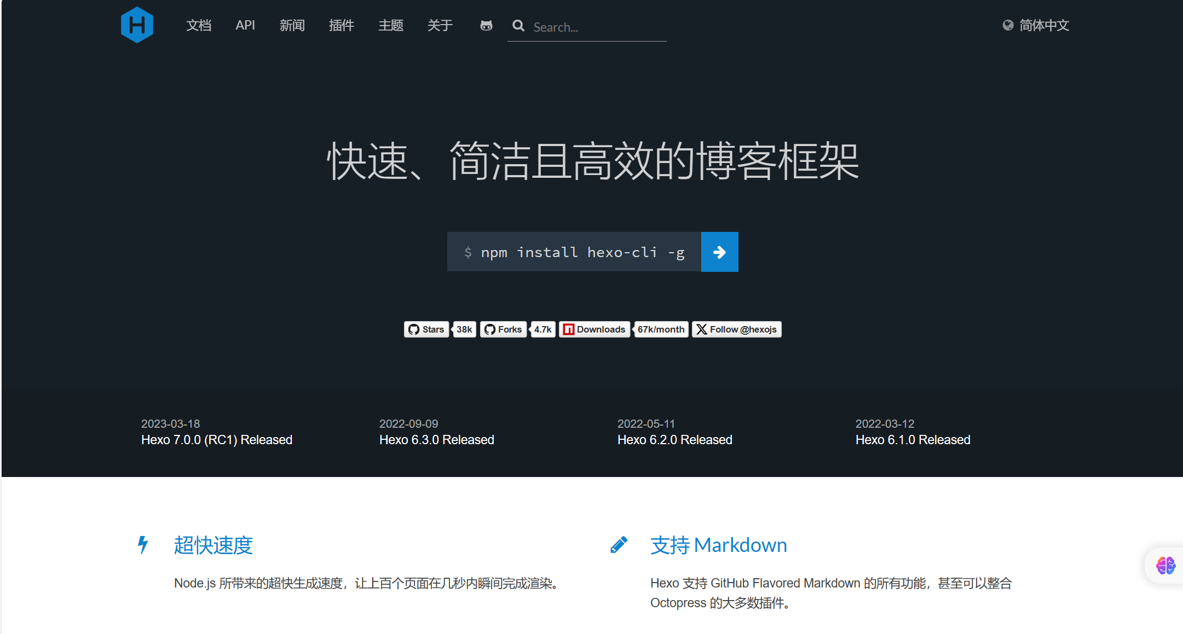Click the 2022-03-12 date text

pyautogui.click(x=885, y=424)
